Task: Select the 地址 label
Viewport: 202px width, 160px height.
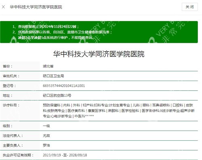Action: (8, 96)
